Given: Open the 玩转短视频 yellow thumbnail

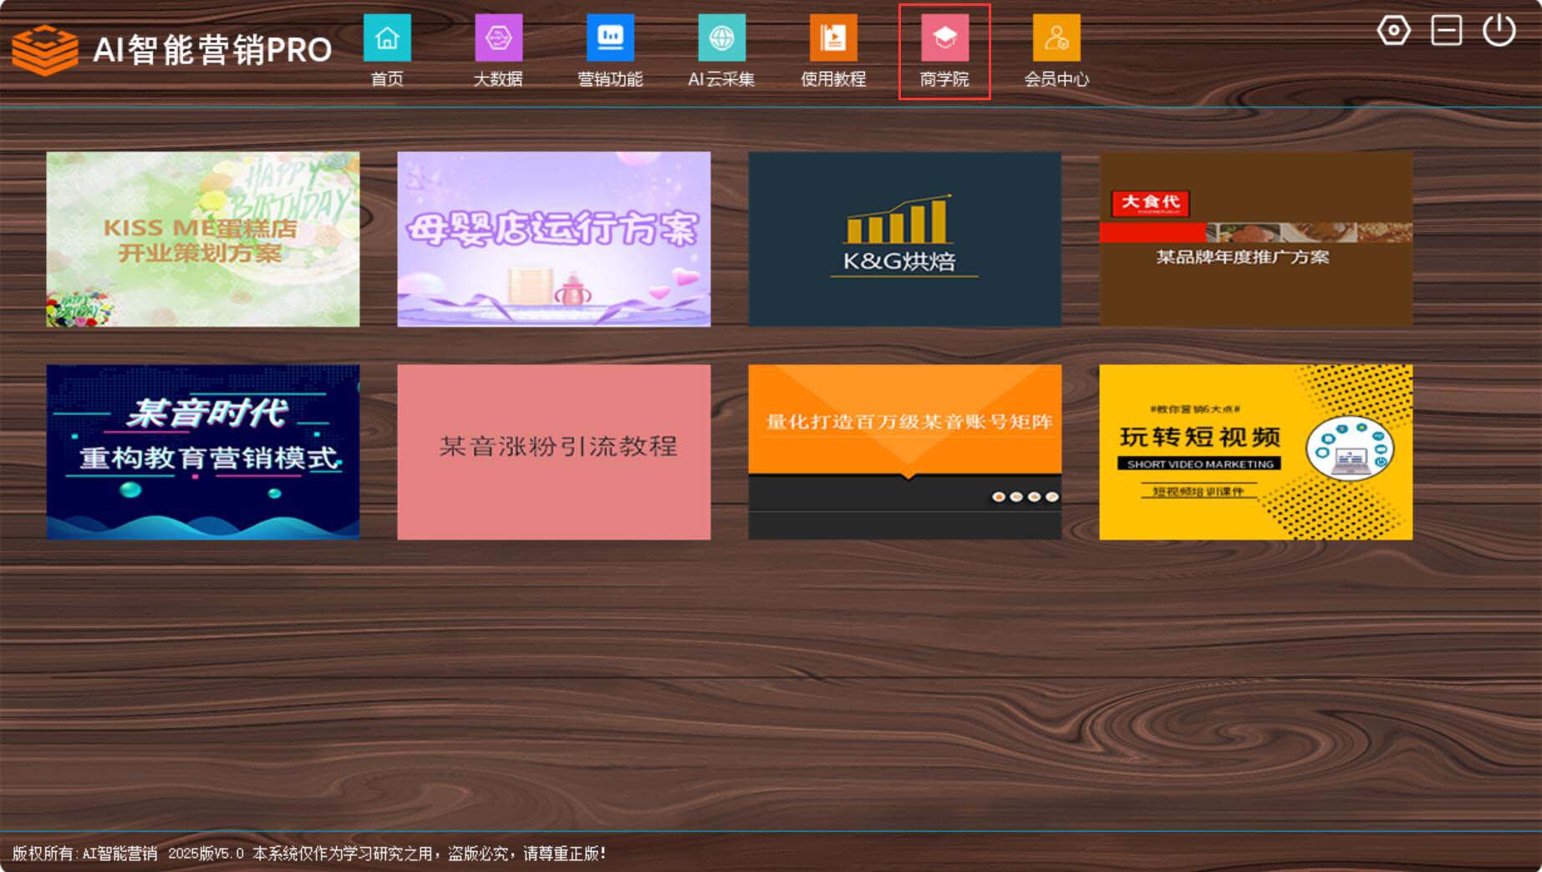Looking at the screenshot, I should [1256, 452].
